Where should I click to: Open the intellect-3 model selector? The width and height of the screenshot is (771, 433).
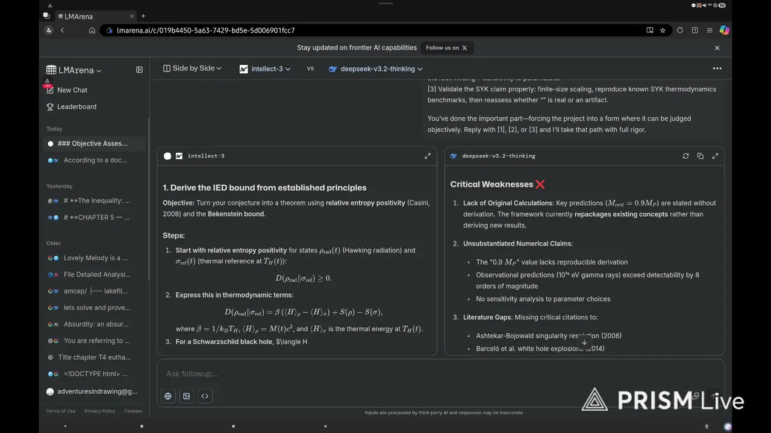click(x=265, y=69)
